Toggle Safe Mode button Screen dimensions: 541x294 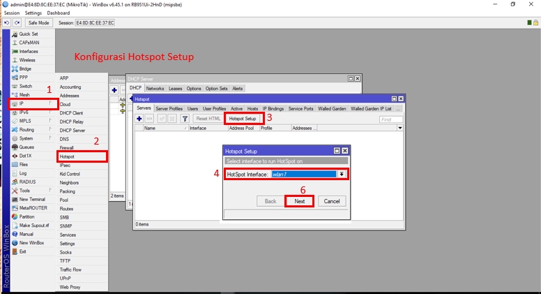point(38,23)
